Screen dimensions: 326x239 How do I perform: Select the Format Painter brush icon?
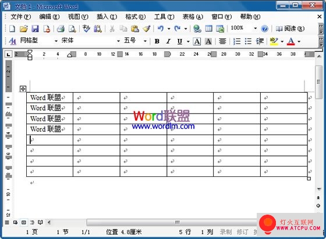point(147,28)
